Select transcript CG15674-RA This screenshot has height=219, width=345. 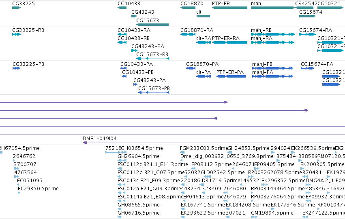coord(316,30)
